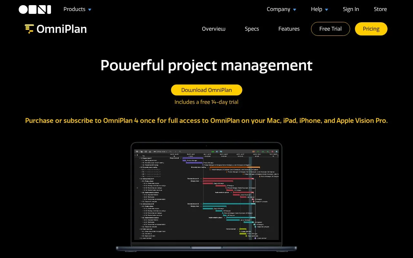Click the 'Powerful project management' heading
The width and height of the screenshot is (413, 258).
pyautogui.click(x=206, y=65)
